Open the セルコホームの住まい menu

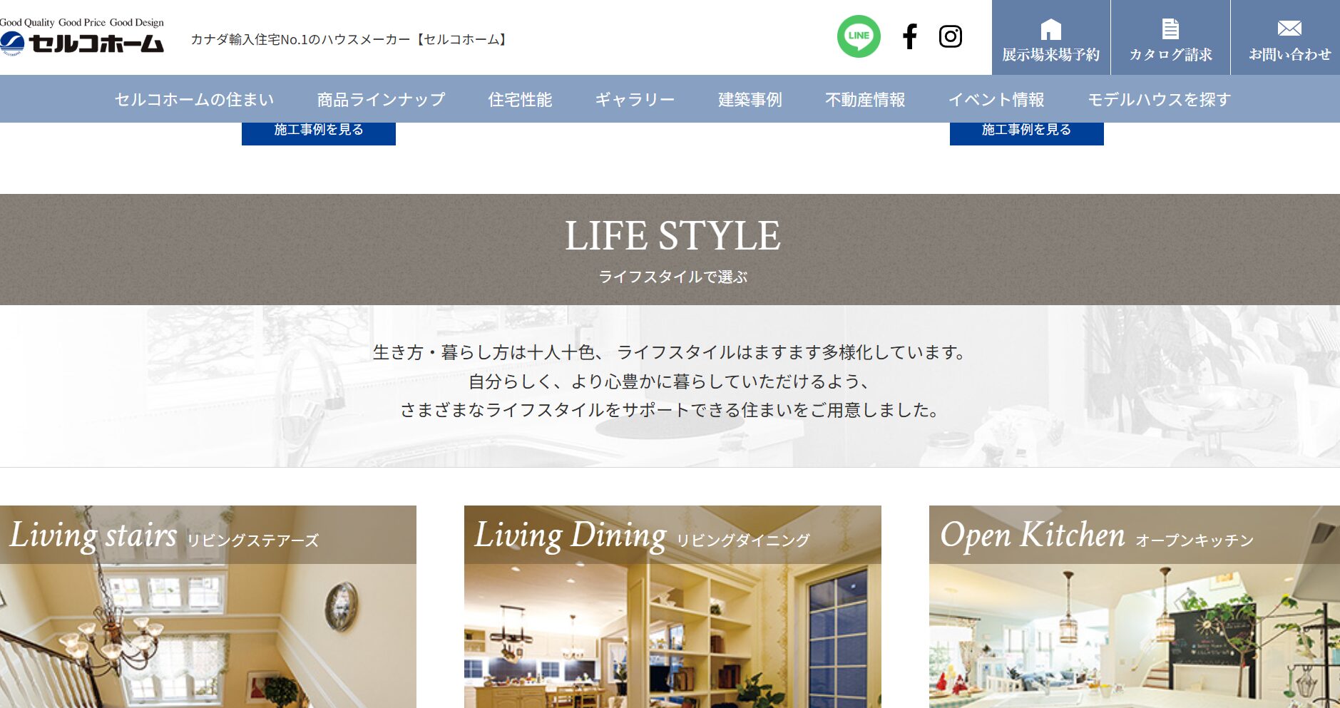tap(194, 100)
